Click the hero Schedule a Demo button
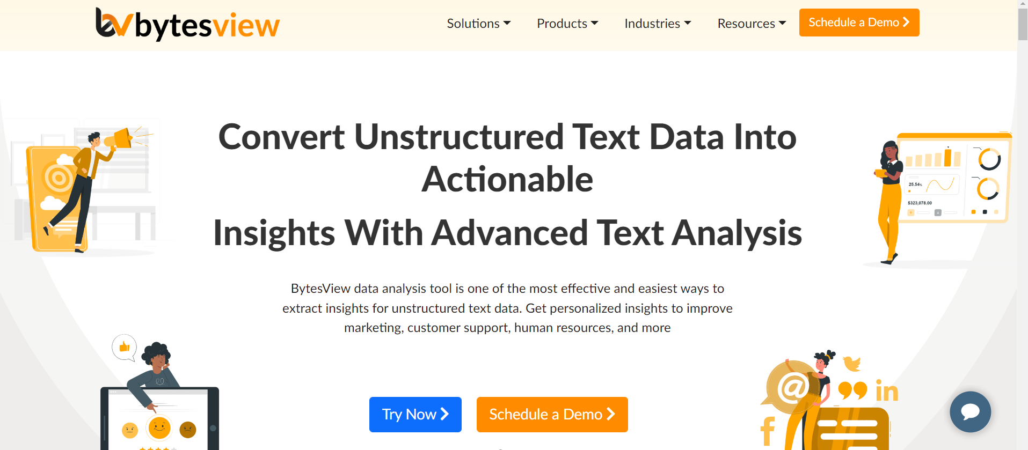Image resolution: width=1028 pixels, height=450 pixels. tap(552, 415)
